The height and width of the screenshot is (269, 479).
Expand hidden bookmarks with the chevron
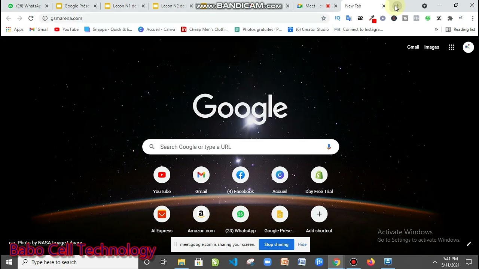(x=436, y=30)
